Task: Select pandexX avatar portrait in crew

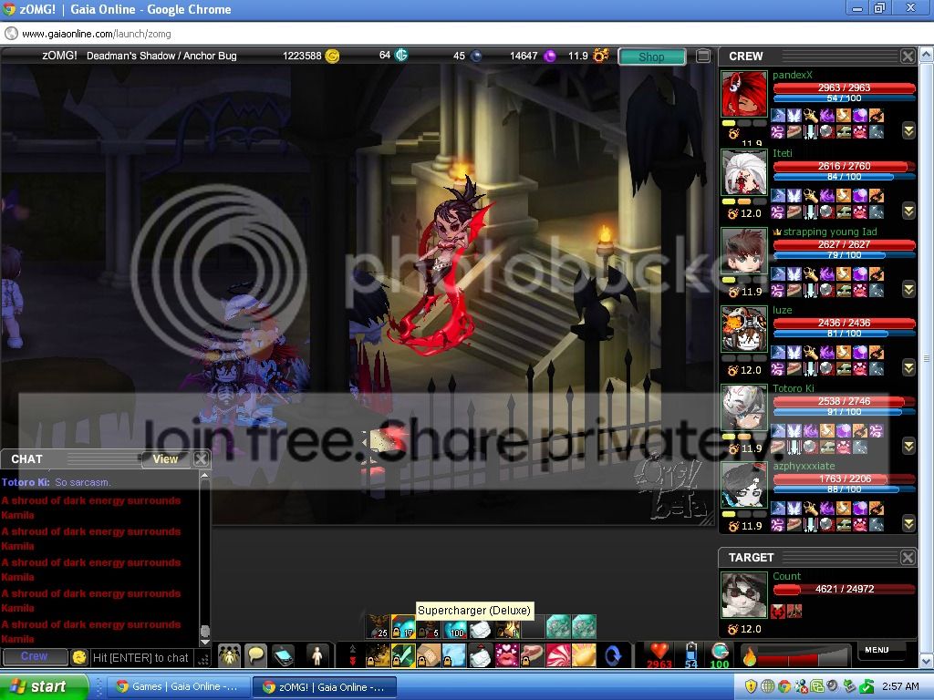Action: coord(743,94)
